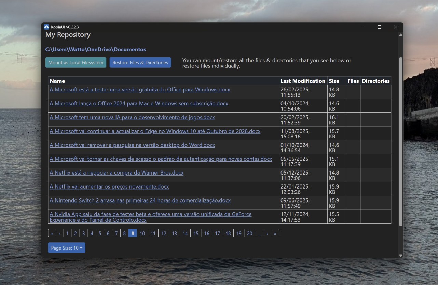This screenshot has width=438, height=285.
Task: Go to page 17
Action: [218, 233]
